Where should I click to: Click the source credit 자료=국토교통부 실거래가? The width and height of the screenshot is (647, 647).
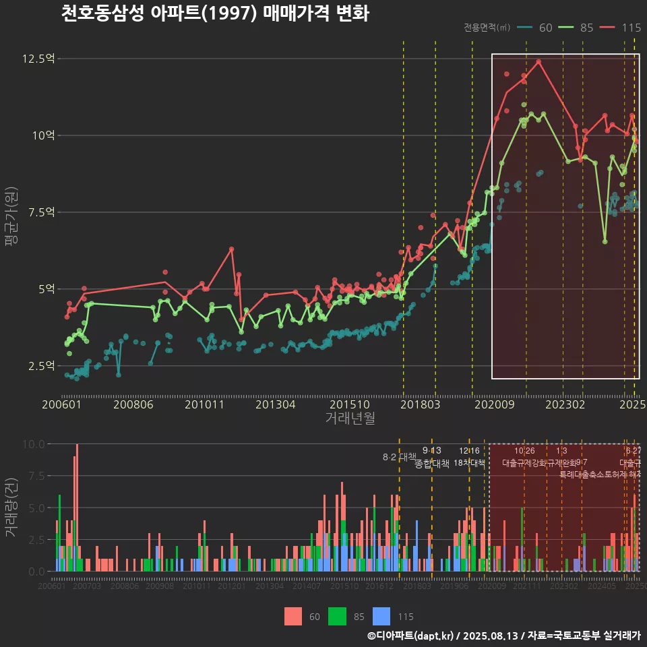pos(584,636)
